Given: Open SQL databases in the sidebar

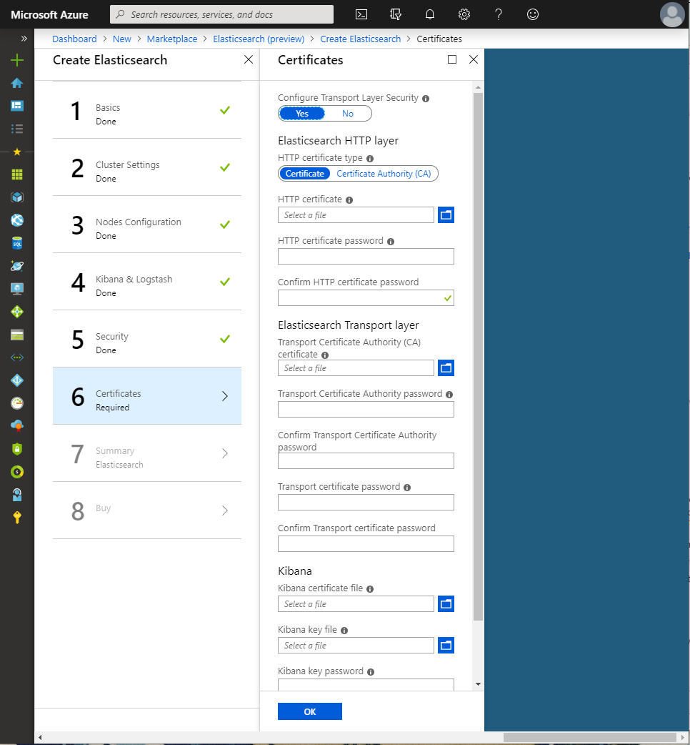Looking at the screenshot, I should tap(17, 243).
